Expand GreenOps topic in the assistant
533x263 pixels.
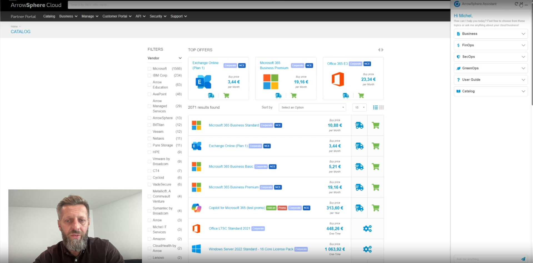pos(491,68)
